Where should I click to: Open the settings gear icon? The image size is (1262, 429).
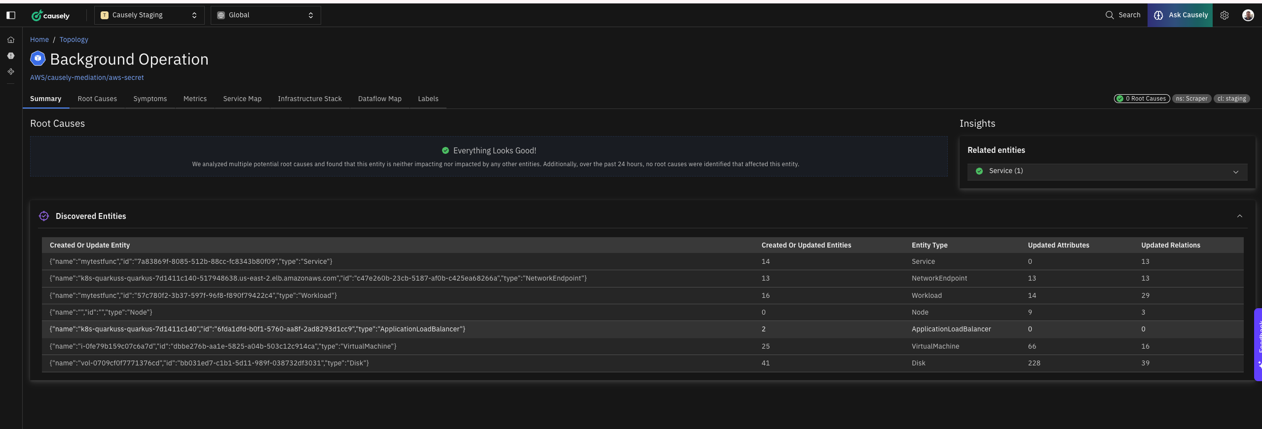[1224, 15]
